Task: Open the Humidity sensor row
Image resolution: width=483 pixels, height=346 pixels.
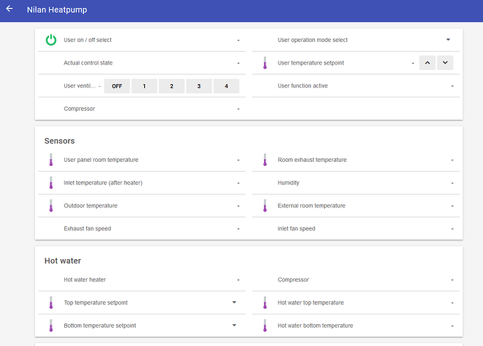Action: (x=356, y=183)
